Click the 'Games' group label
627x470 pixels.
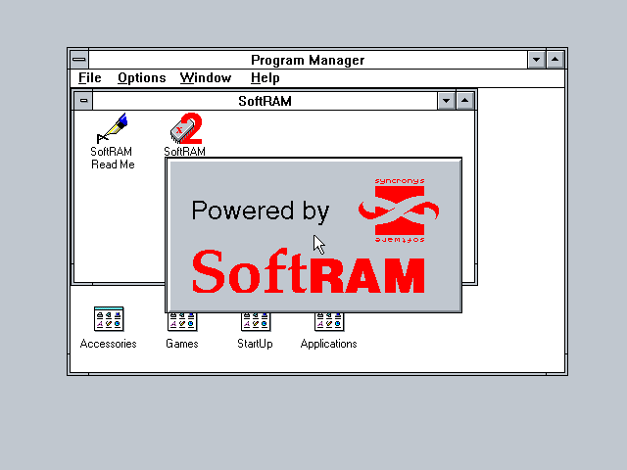coord(182,344)
